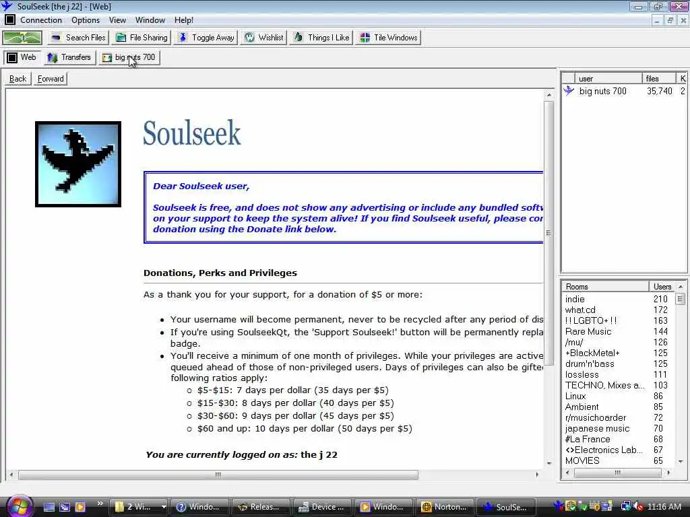Click the Tile Windows button
The image size is (690, 517).
point(389,38)
